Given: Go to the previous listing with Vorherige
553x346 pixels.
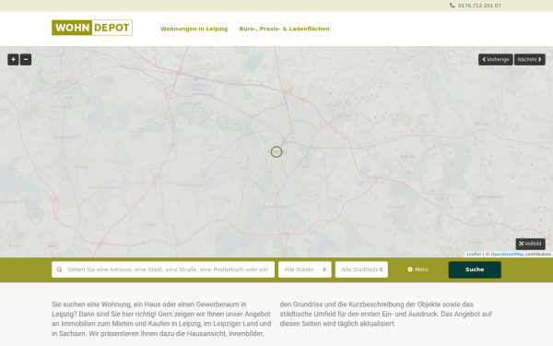Looking at the screenshot, I should tap(496, 59).
